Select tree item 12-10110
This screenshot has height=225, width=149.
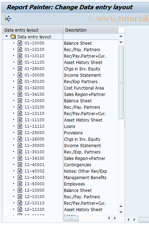click(34, 203)
